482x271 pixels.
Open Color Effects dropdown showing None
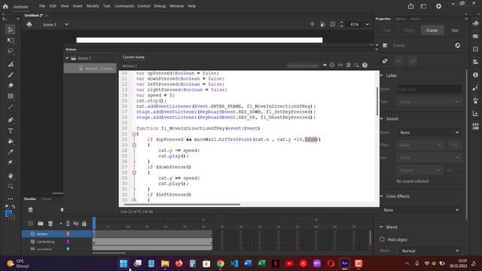click(x=421, y=210)
